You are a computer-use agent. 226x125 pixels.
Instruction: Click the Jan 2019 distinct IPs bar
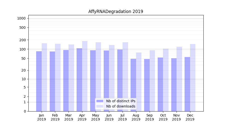coord(39,81)
